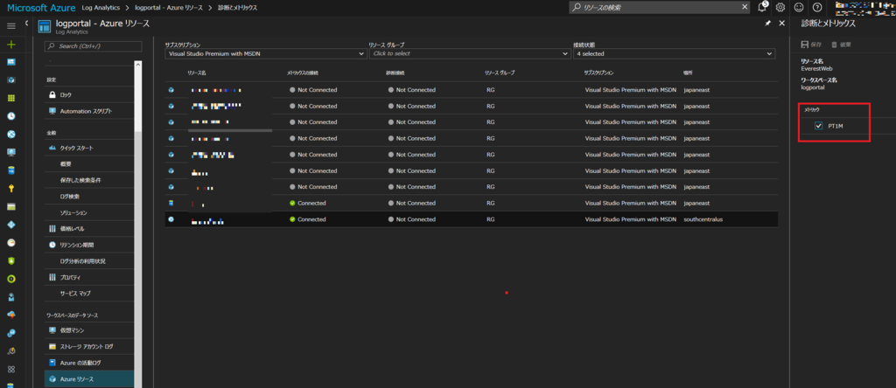
Task: Clear the リソースの検索 box with X
Action: 745,7
